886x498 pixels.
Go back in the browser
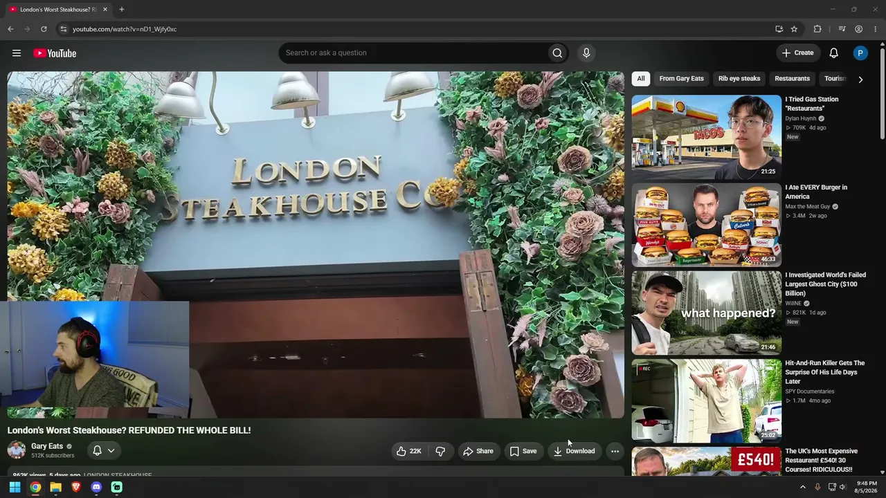point(10,29)
